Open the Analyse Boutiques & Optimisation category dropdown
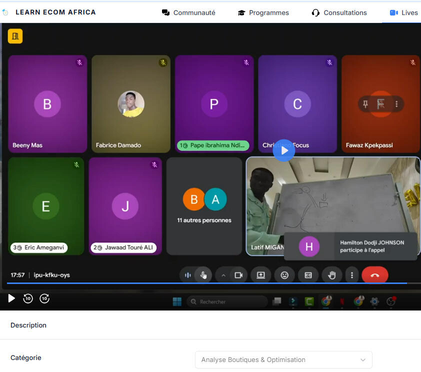Screen dimensions: 421x372 [x=283, y=359]
